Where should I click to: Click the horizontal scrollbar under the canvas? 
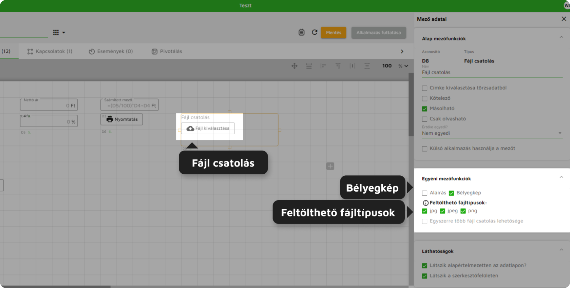(x=55, y=287)
